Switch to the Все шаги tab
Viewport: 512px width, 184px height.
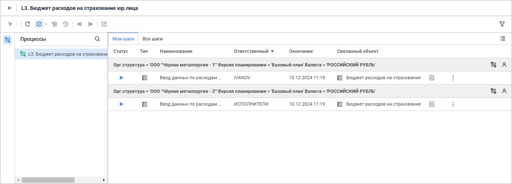pyautogui.click(x=152, y=39)
